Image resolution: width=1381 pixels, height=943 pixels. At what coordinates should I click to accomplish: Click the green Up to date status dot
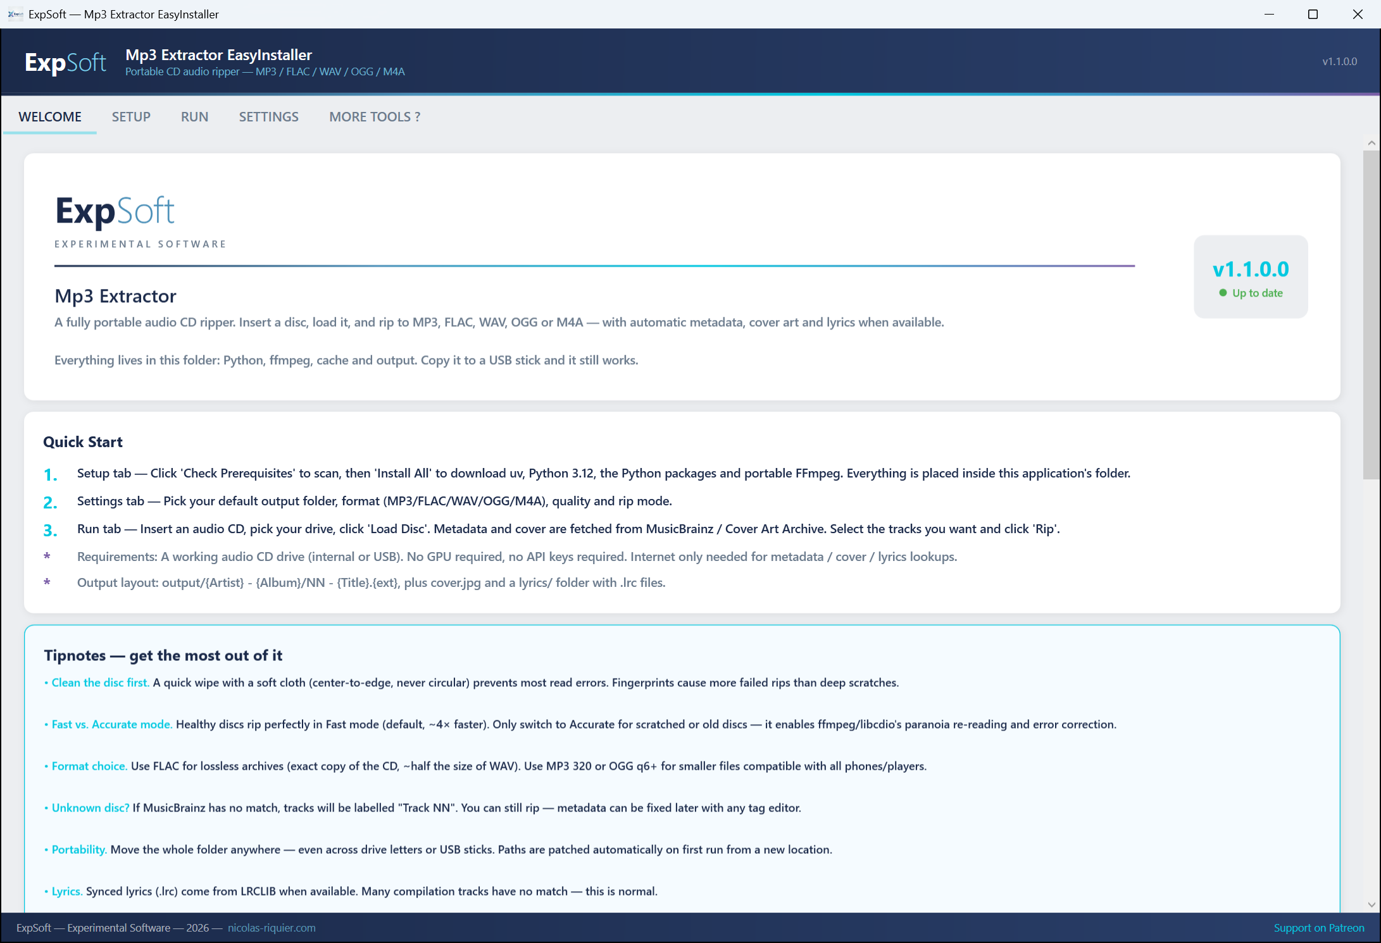1223,293
